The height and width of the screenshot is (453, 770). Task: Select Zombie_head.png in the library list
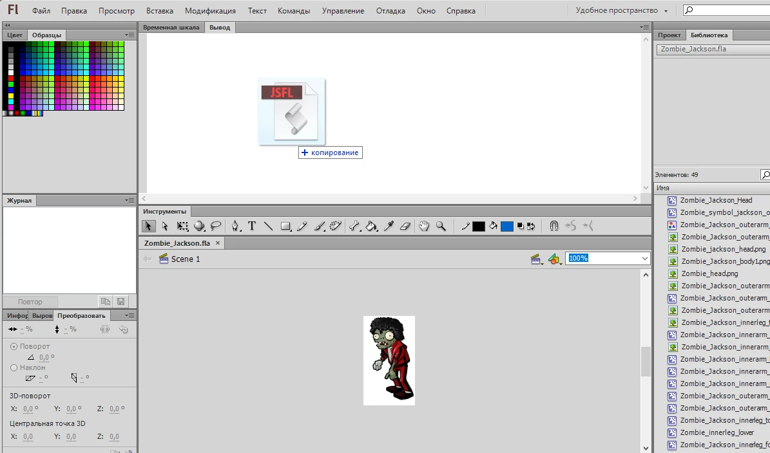709,273
